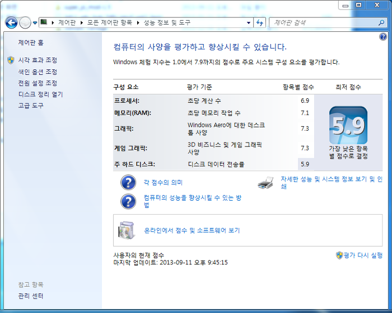This screenshot has height=313, width=392.
Task: Open Help with the blue question icon
Action: point(382,37)
